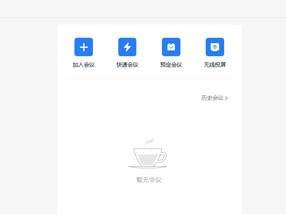Expand history via chevron beside 历史会议
The width and height of the screenshot is (286, 214).
point(226,98)
